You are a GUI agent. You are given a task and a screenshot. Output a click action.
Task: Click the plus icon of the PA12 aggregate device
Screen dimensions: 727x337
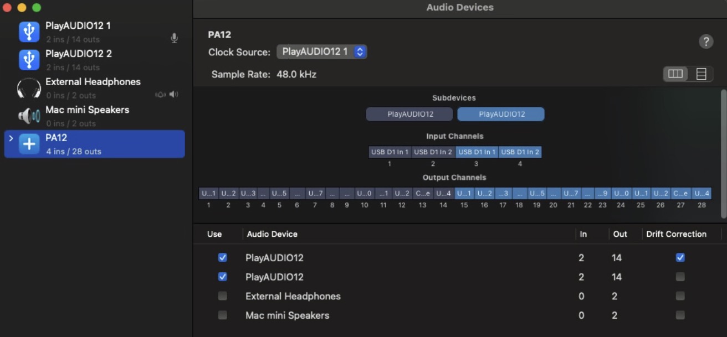pos(29,144)
